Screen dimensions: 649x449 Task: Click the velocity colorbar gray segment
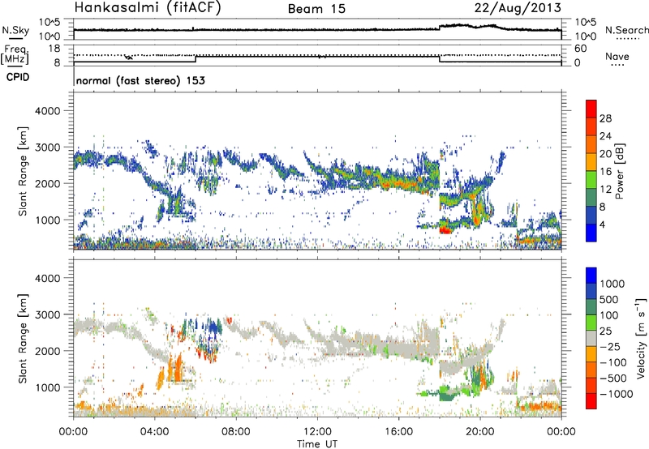click(591, 338)
